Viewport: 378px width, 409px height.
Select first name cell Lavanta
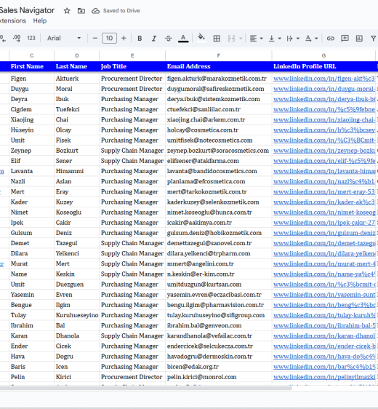(x=32, y=171)
